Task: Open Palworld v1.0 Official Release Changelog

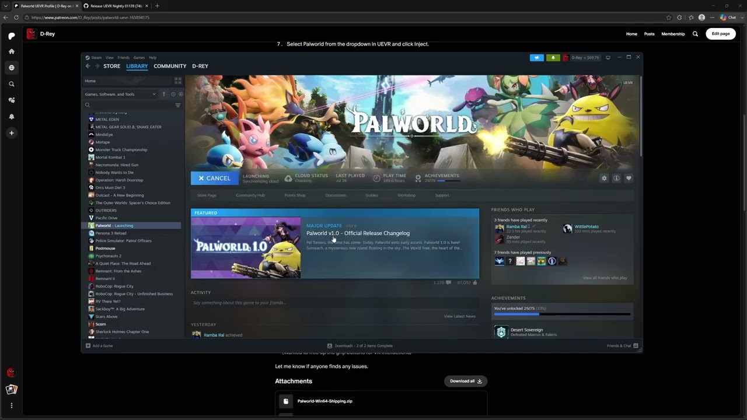Action: coord(358,233)
